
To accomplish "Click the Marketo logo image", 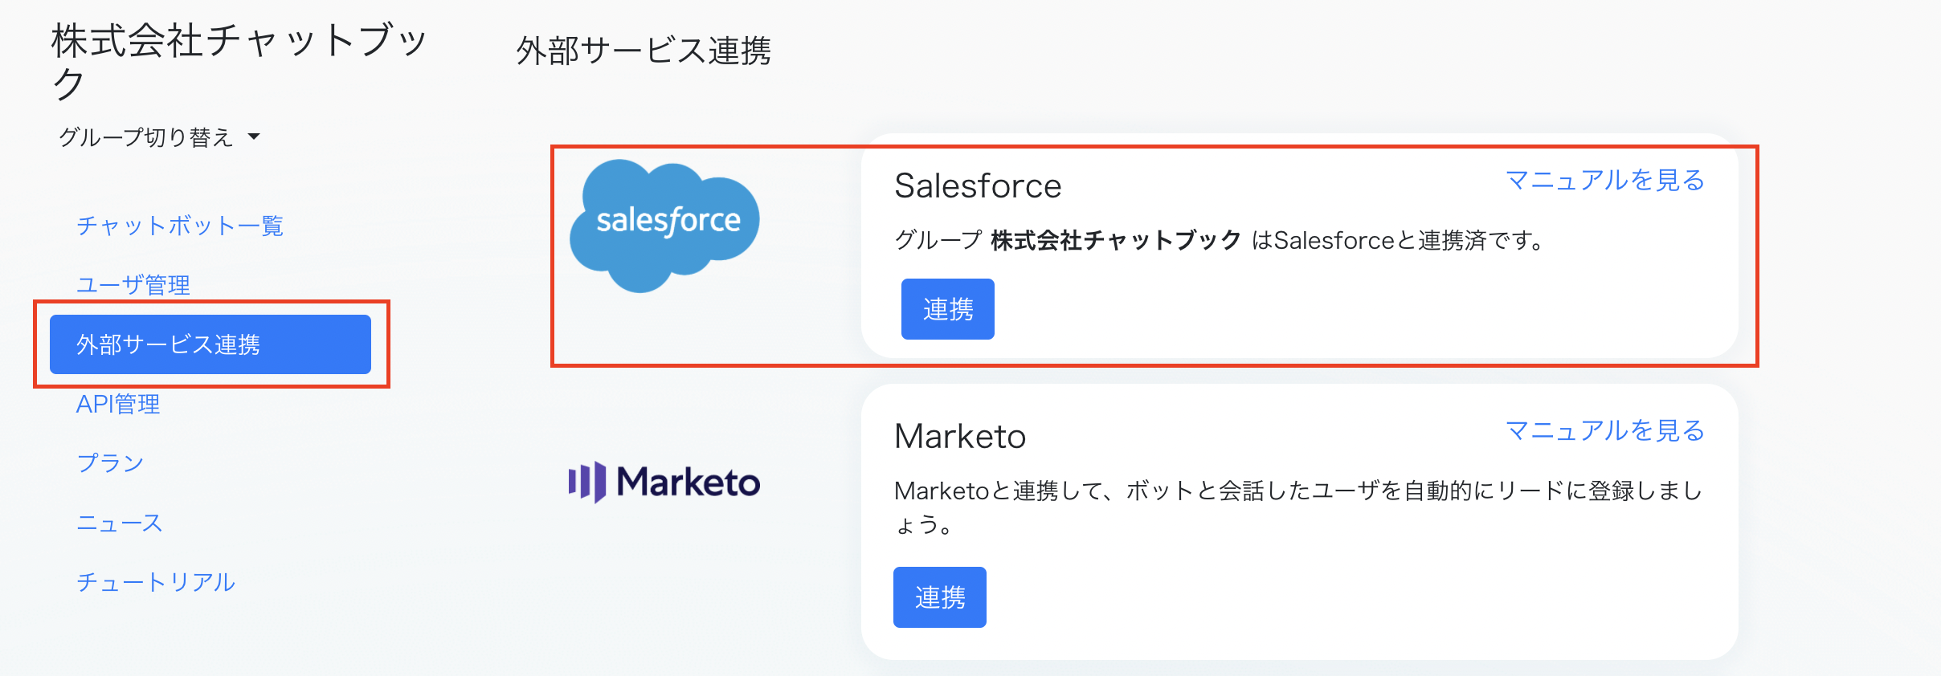I will click(664, 482).
